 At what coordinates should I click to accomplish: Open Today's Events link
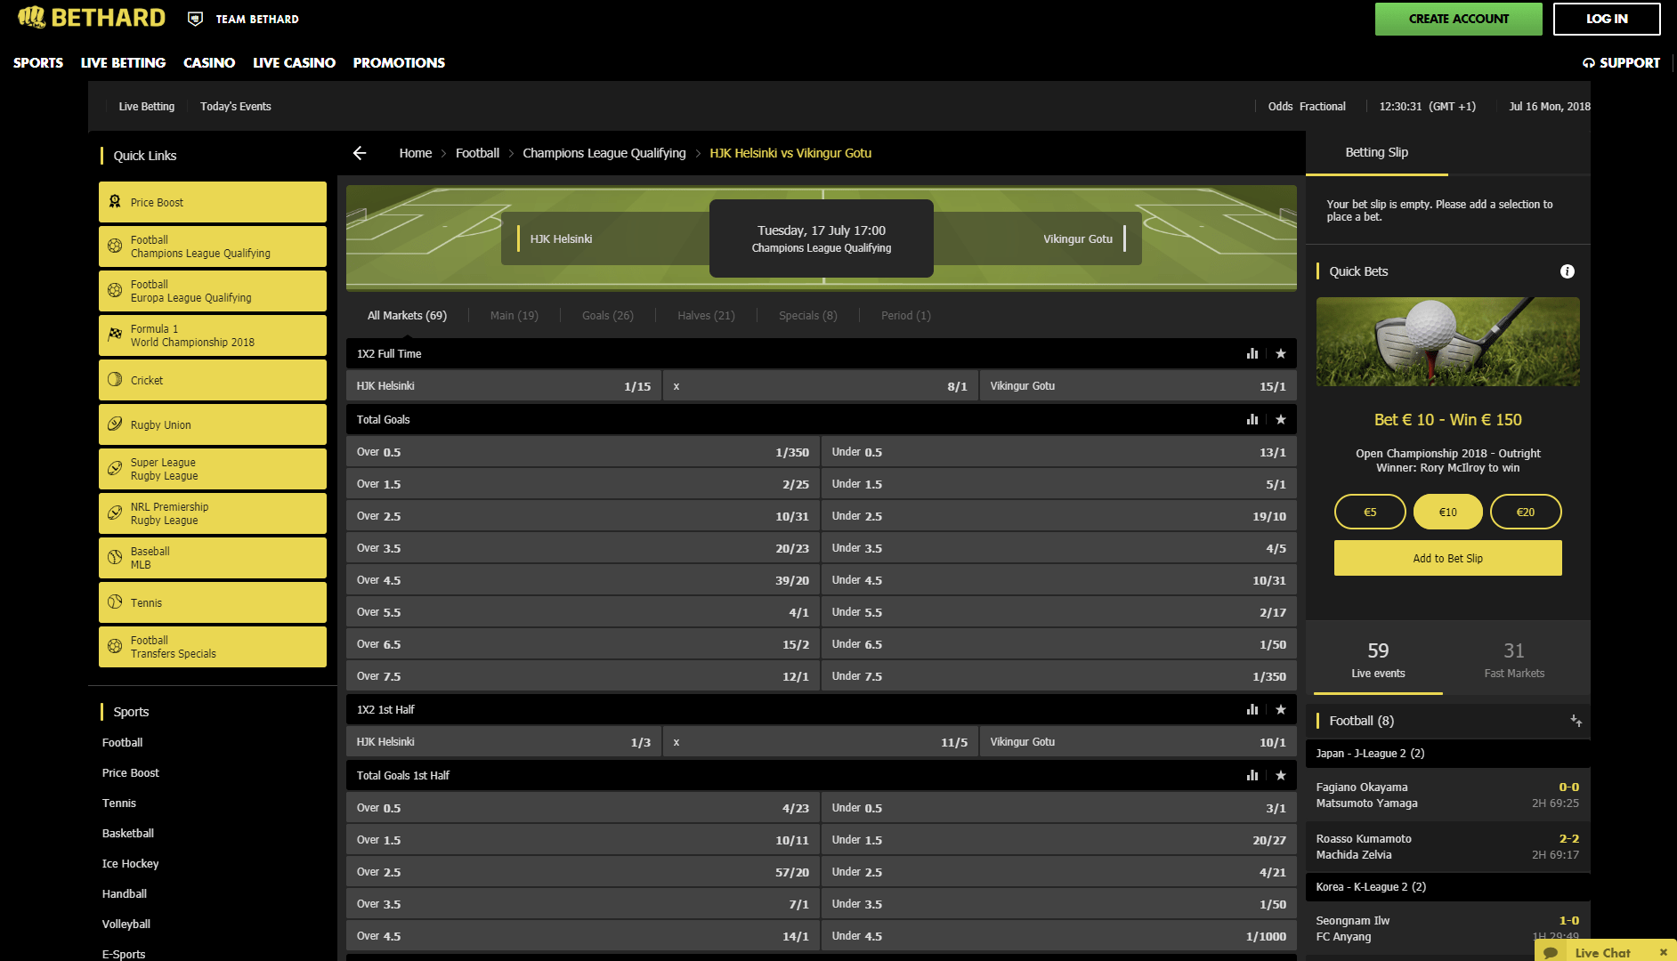coord(235,107)
